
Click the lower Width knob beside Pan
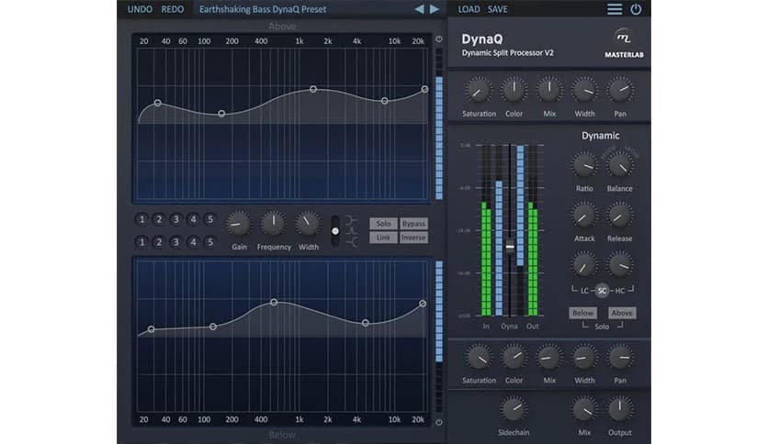click(x=584, y=357)
